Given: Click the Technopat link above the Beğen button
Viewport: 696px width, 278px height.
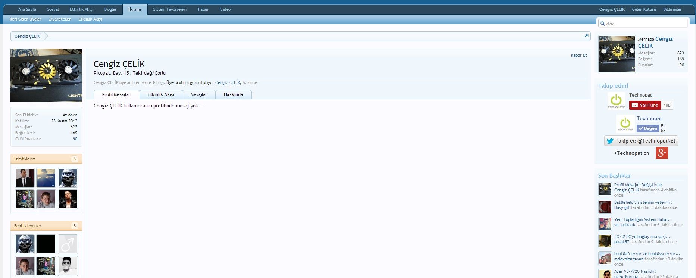Looking at the screenshot, I should pyautogui.click(x=649, y=118).
